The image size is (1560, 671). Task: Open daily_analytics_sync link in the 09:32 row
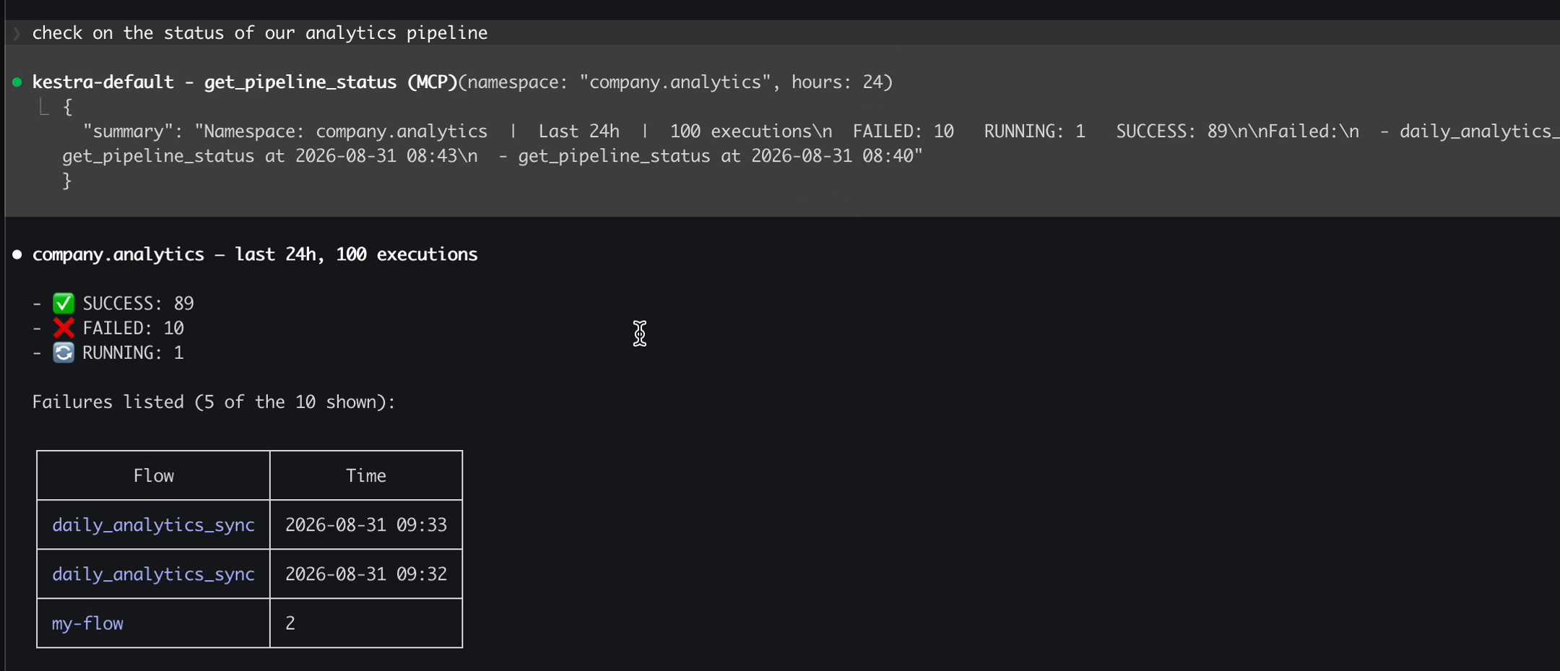click(153, 574)
